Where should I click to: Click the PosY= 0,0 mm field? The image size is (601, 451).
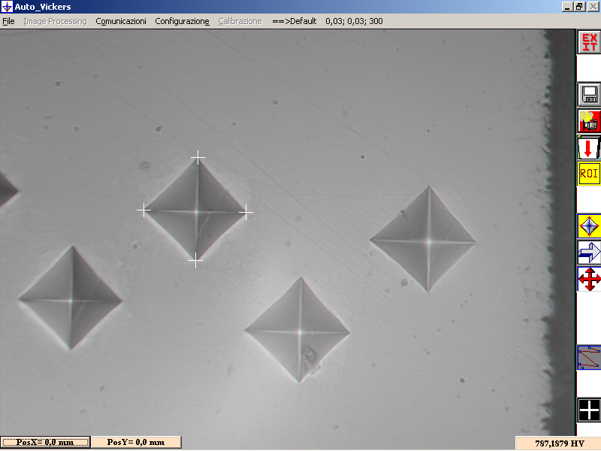(x=136, y=442)
